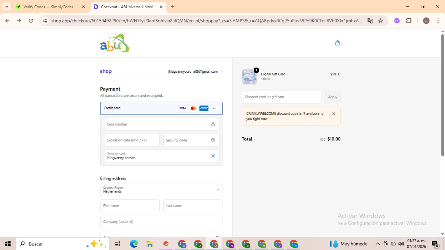Show the +5 more card types
Screen dimensions: 445x250
[x=214, y=108]
